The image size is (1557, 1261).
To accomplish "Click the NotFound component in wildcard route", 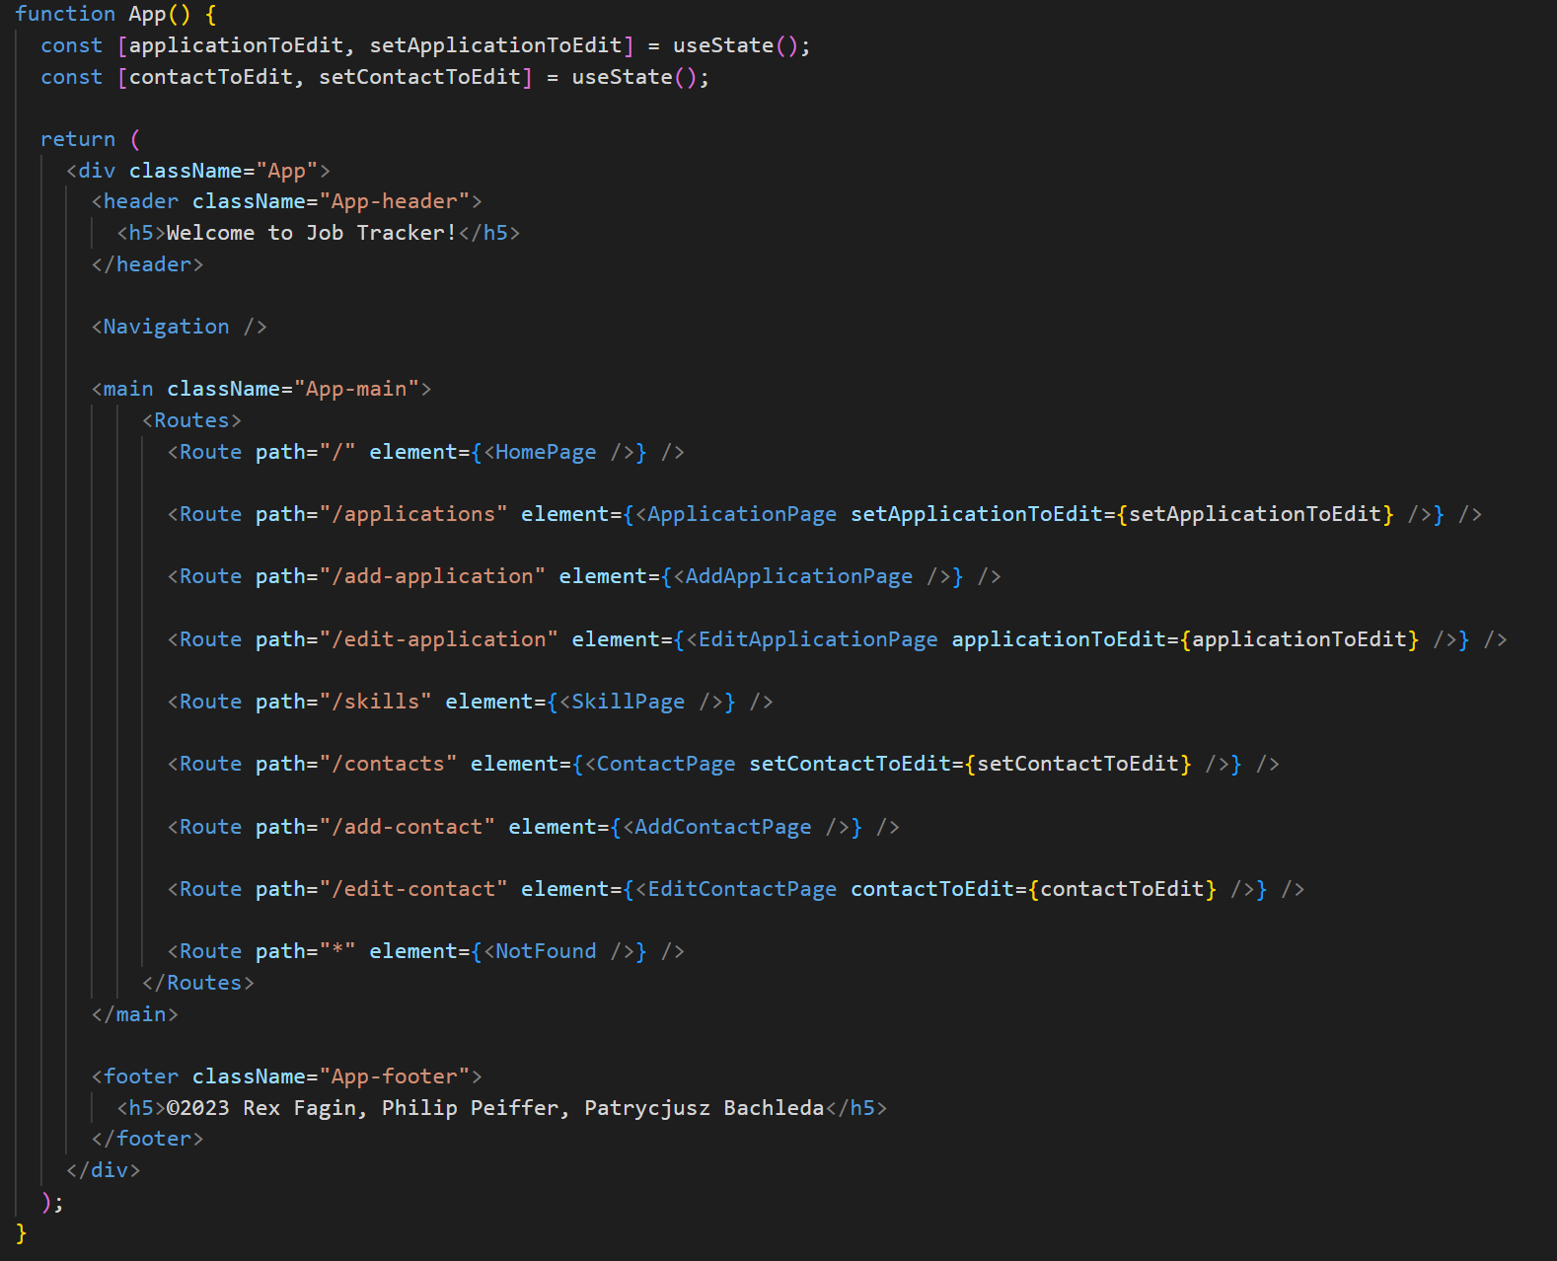I will click(x=546, y=951).
